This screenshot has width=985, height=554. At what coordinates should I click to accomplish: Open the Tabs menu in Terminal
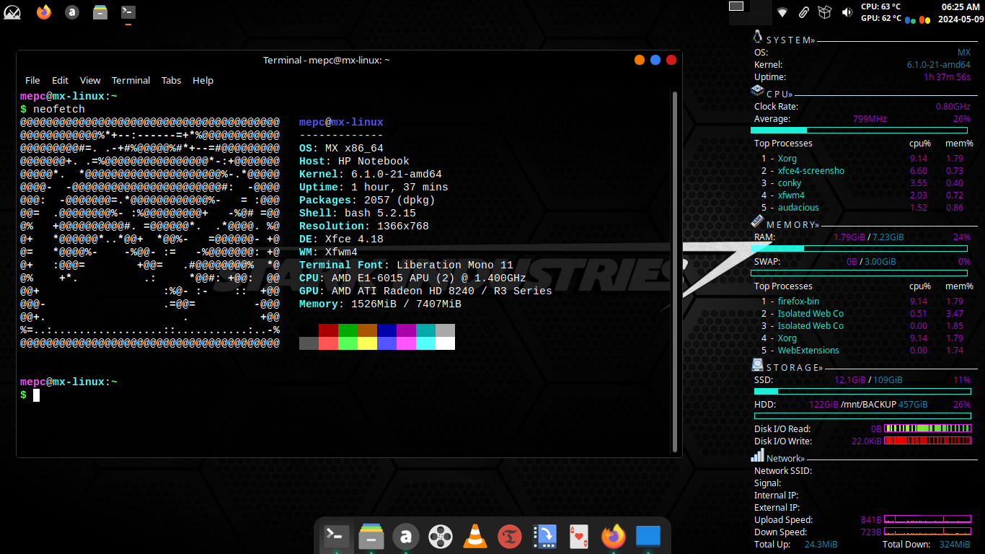pyautogui.click(x=171, y=80)
